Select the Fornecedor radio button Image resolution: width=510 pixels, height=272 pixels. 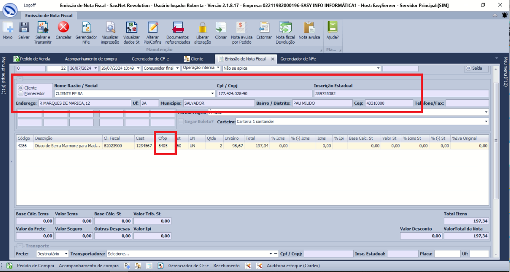(x=21, y=93)
